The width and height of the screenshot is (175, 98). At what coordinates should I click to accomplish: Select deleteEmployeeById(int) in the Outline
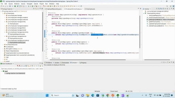[156, 26]
